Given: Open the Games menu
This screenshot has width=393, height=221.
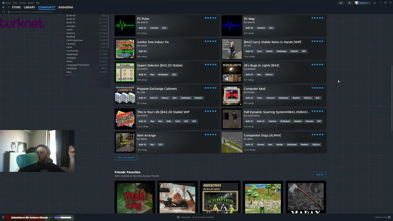Looking at the screenshot, I should (30, 3).
